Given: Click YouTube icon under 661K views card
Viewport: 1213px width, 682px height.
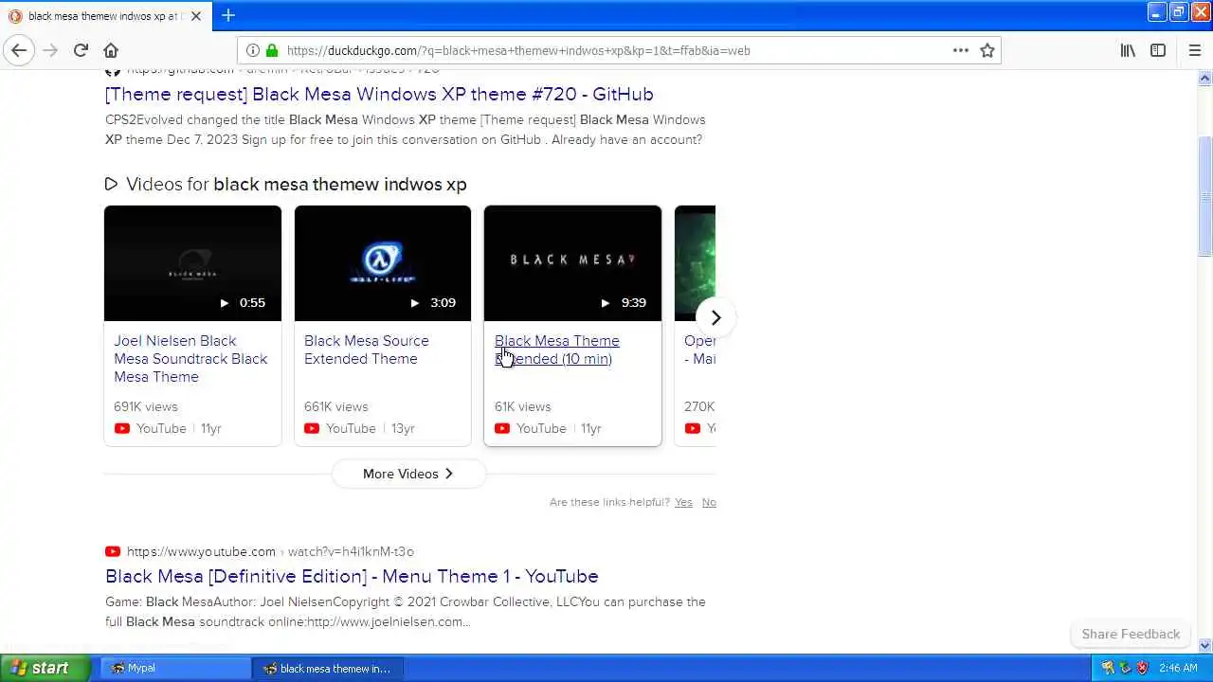Looking at the screenshot, I should click(x=312, y=428).
